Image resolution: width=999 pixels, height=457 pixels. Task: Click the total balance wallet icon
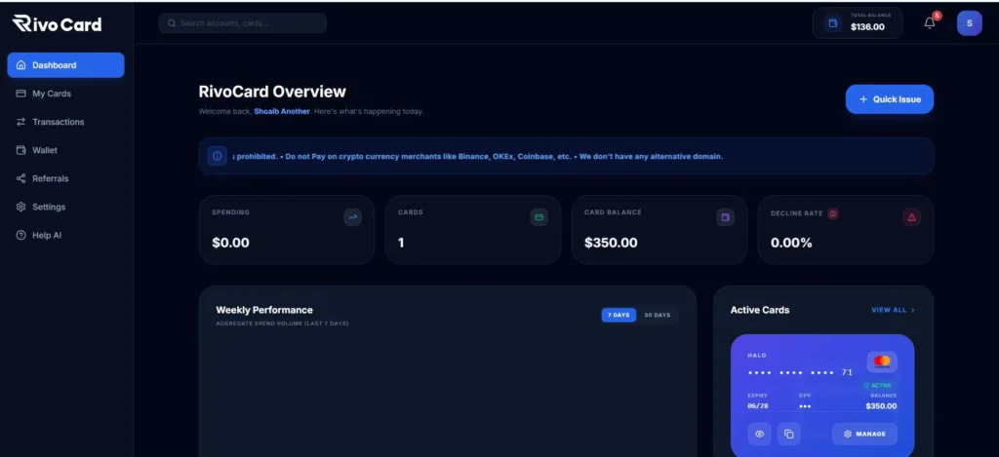pyautogui.click(x=833, y=23)
